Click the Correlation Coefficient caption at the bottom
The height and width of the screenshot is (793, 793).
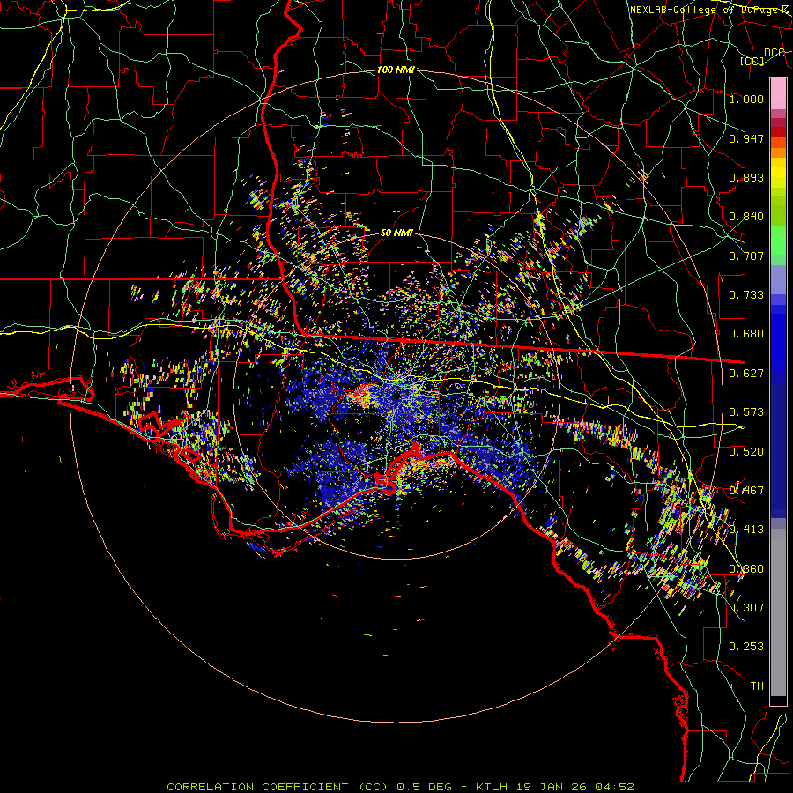400,787
